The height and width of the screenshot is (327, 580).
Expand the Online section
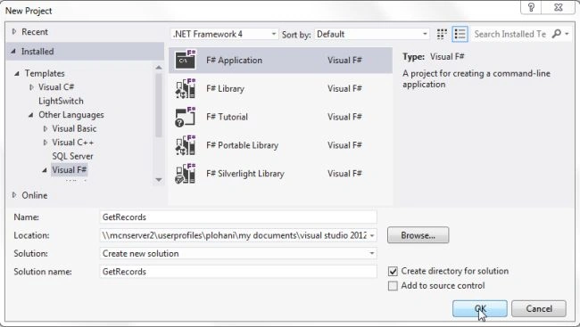point(14,195)
